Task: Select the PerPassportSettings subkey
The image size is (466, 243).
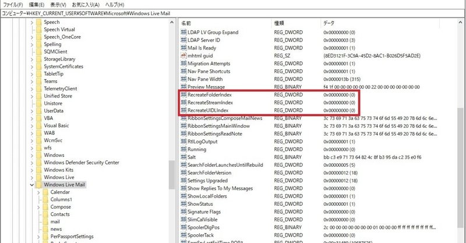Action: [72, 237]
